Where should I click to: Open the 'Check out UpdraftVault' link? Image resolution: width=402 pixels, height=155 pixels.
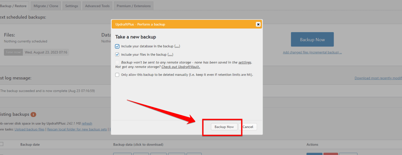181,67
